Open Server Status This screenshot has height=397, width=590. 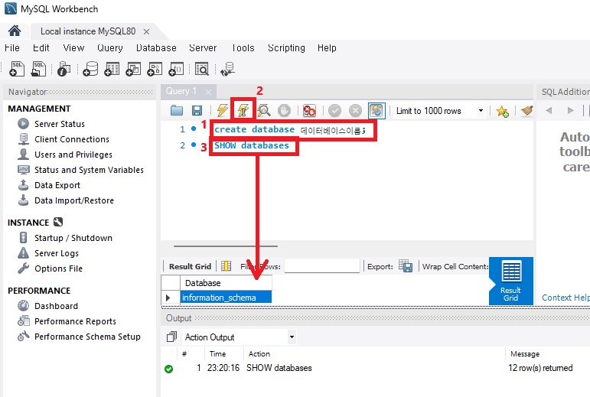click(60, 124)
